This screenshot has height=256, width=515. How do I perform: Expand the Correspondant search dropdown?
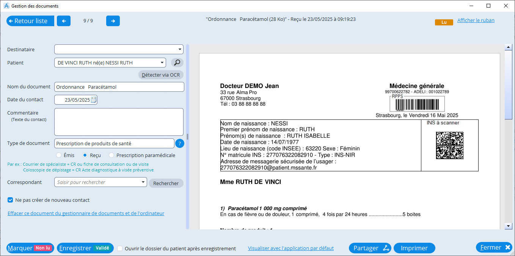(x=143, y=182)
